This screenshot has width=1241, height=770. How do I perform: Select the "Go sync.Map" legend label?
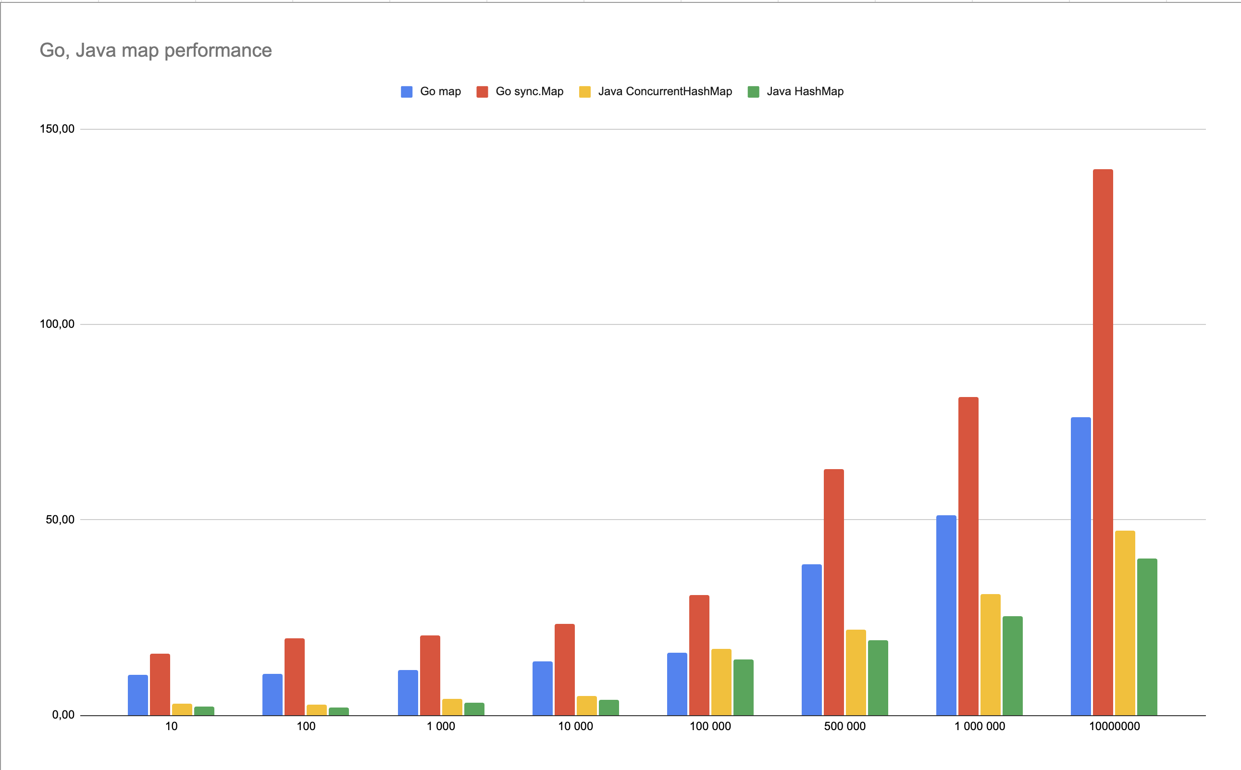(x=529, y=92)
